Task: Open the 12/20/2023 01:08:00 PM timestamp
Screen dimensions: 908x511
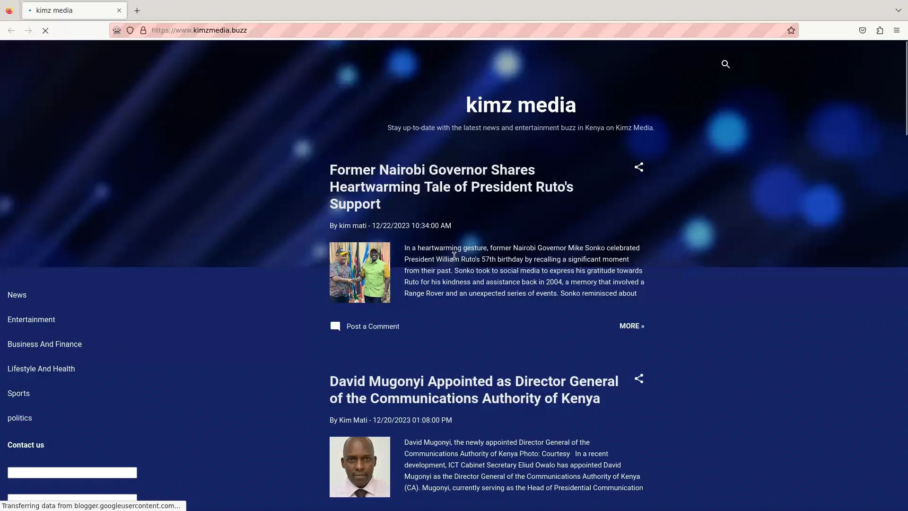Action: 412,420
